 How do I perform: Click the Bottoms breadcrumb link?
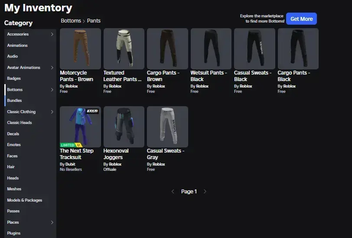71,21
